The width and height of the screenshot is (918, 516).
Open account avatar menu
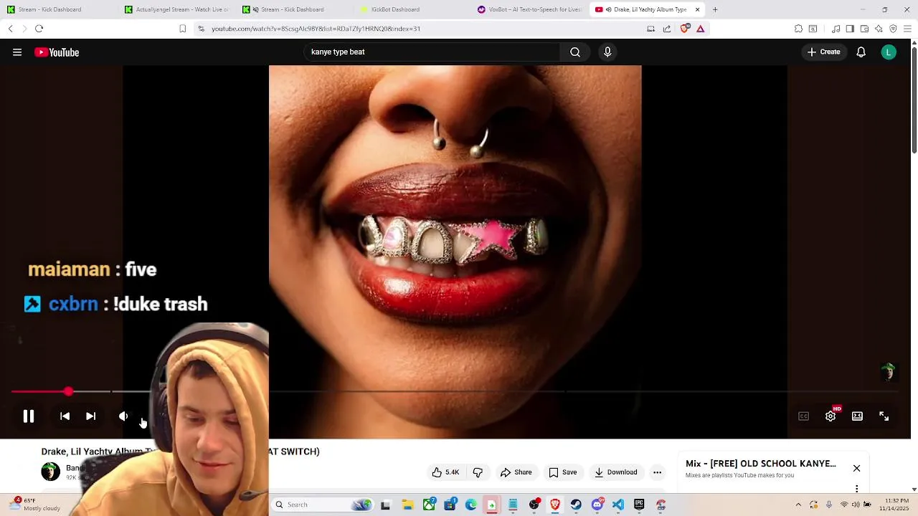tap(889, 52)
